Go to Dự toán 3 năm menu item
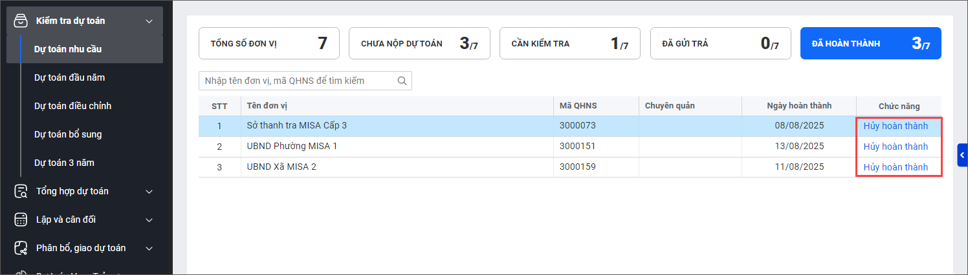 [x=64, y=163]
